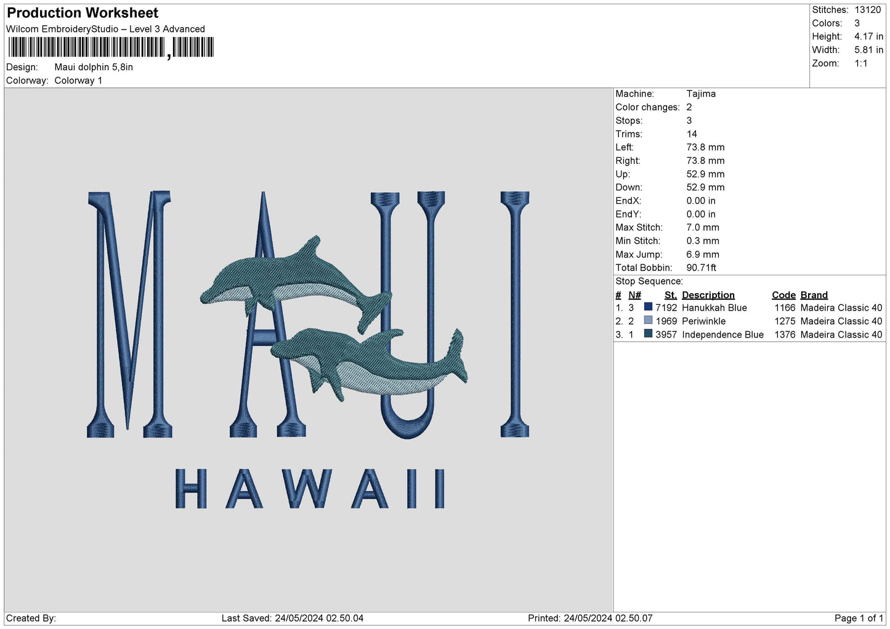The height and width of the screenshot is (629, 890).
Task: Click the Stitches value 13120
Action: click(868, 10)
